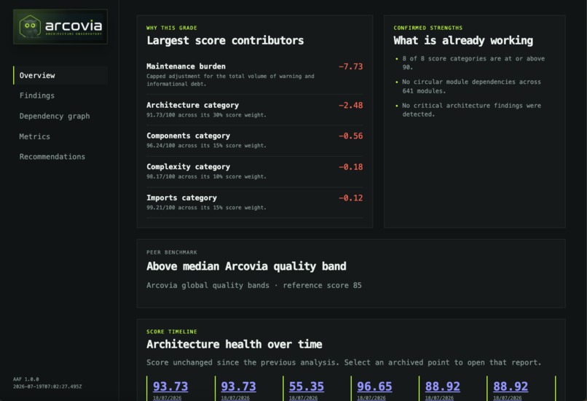This screenshot has width=587, height=401.
Task: Select the Maintenance burden contributor row
Action: [x=255, y=74]
